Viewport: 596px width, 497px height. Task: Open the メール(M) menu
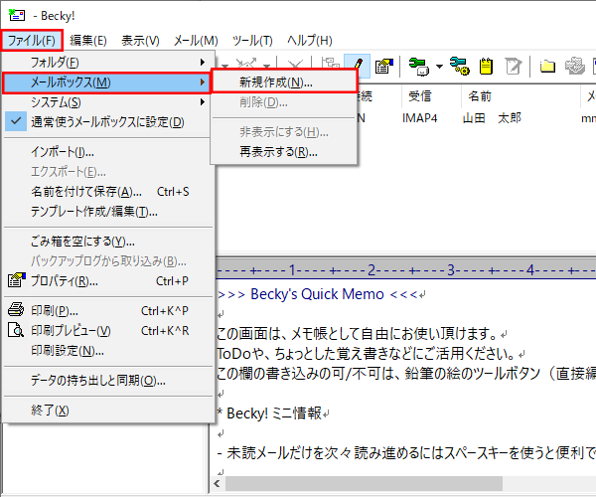point(196,41)
